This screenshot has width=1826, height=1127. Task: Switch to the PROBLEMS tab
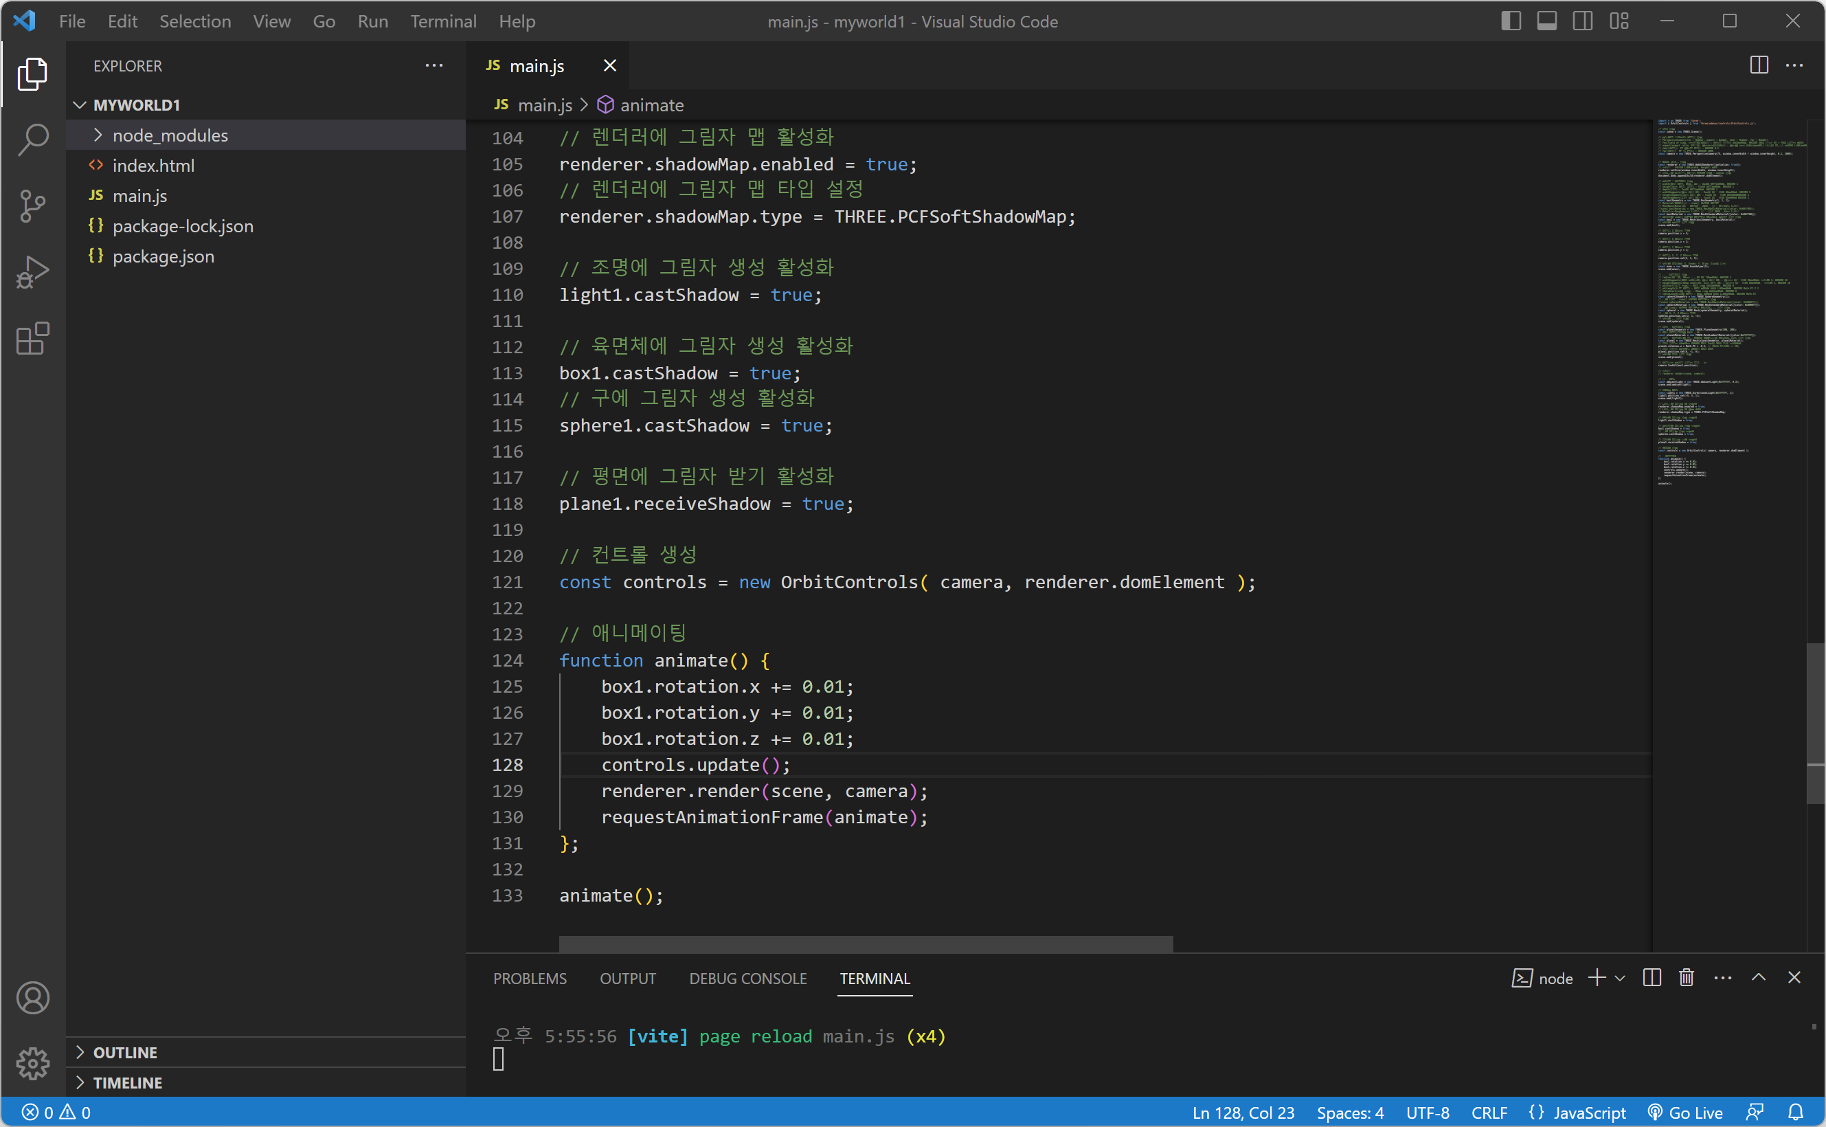(530, 978)
